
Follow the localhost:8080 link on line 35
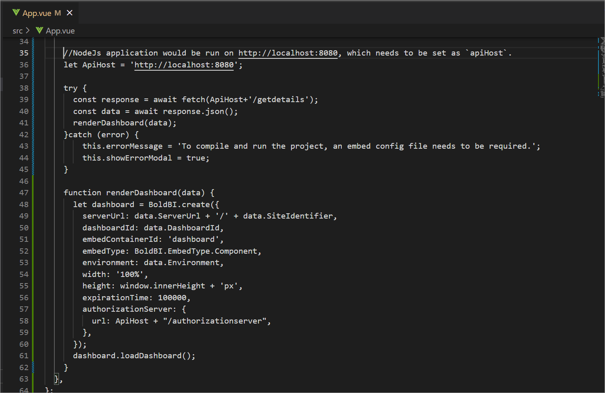[288, 53]
